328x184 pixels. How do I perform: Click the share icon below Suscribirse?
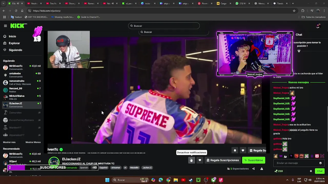point(253,169)
